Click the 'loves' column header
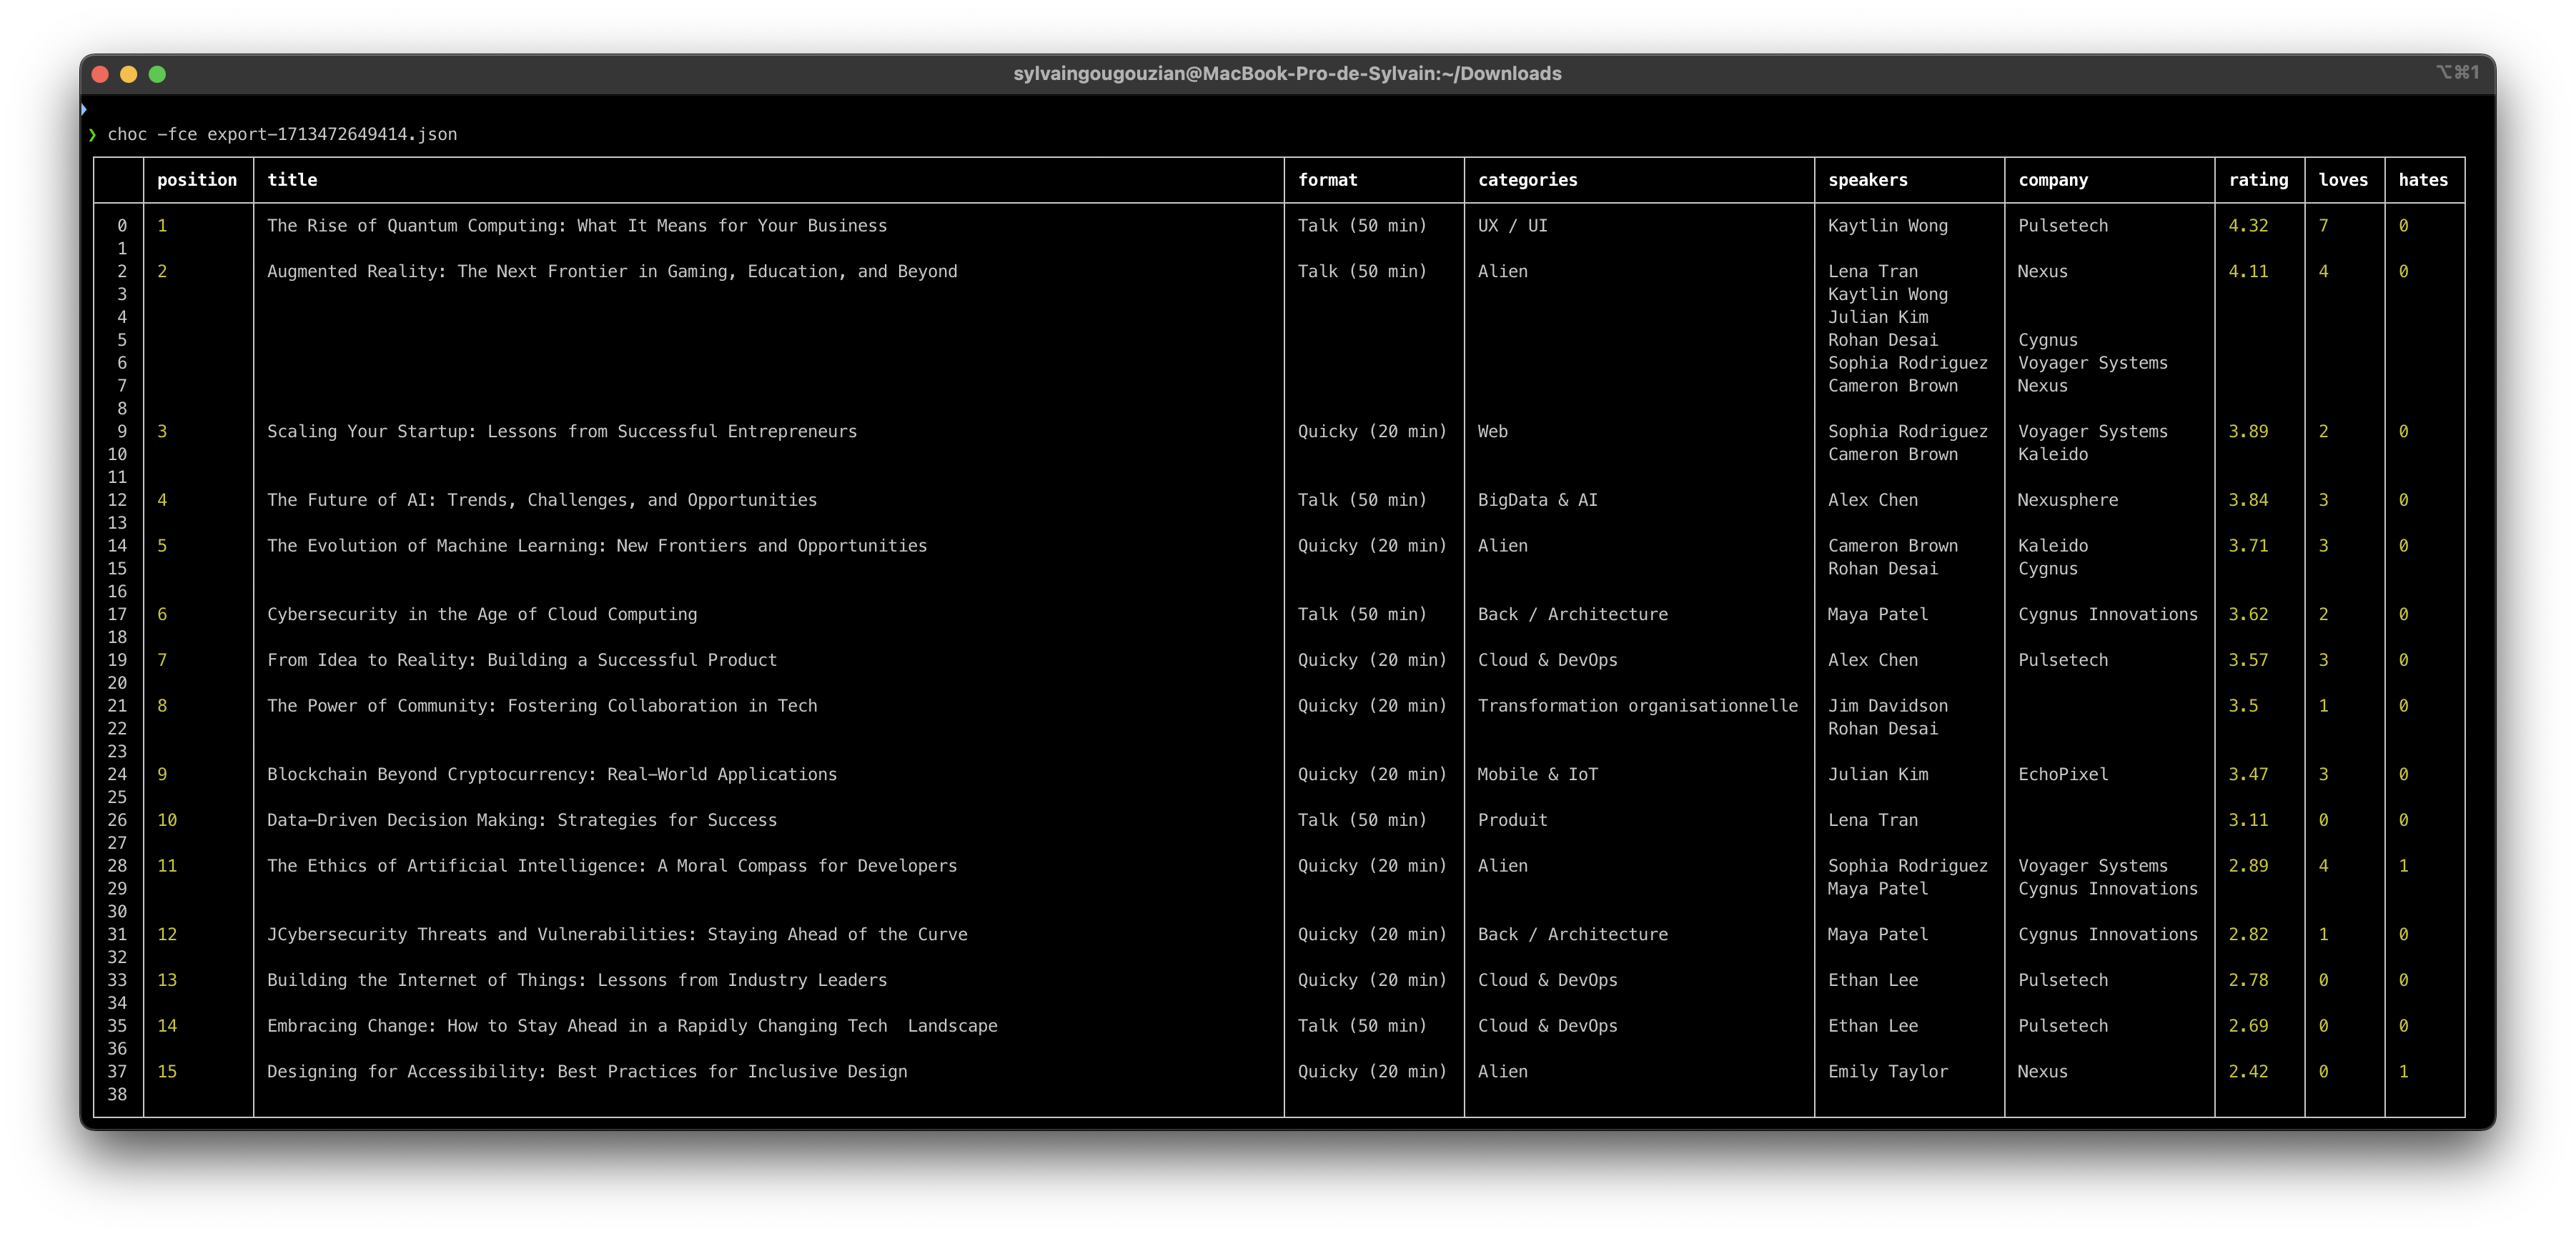The image size is (2576, 1236). pos(2343,180)
